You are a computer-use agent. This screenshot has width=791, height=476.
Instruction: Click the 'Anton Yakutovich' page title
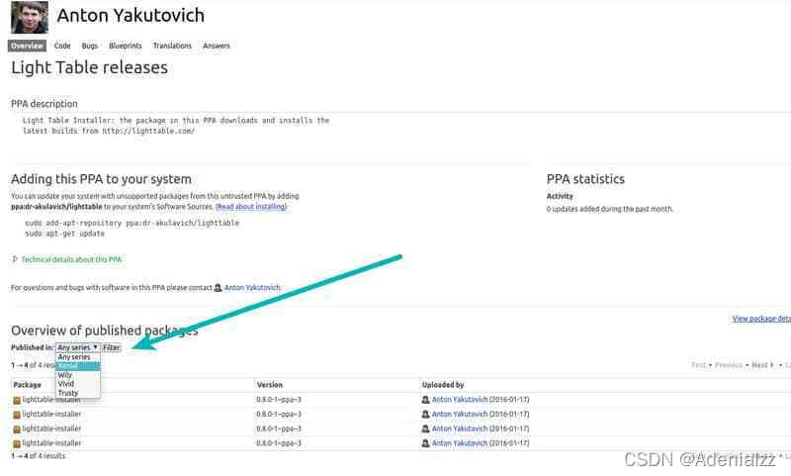point(131,15)
